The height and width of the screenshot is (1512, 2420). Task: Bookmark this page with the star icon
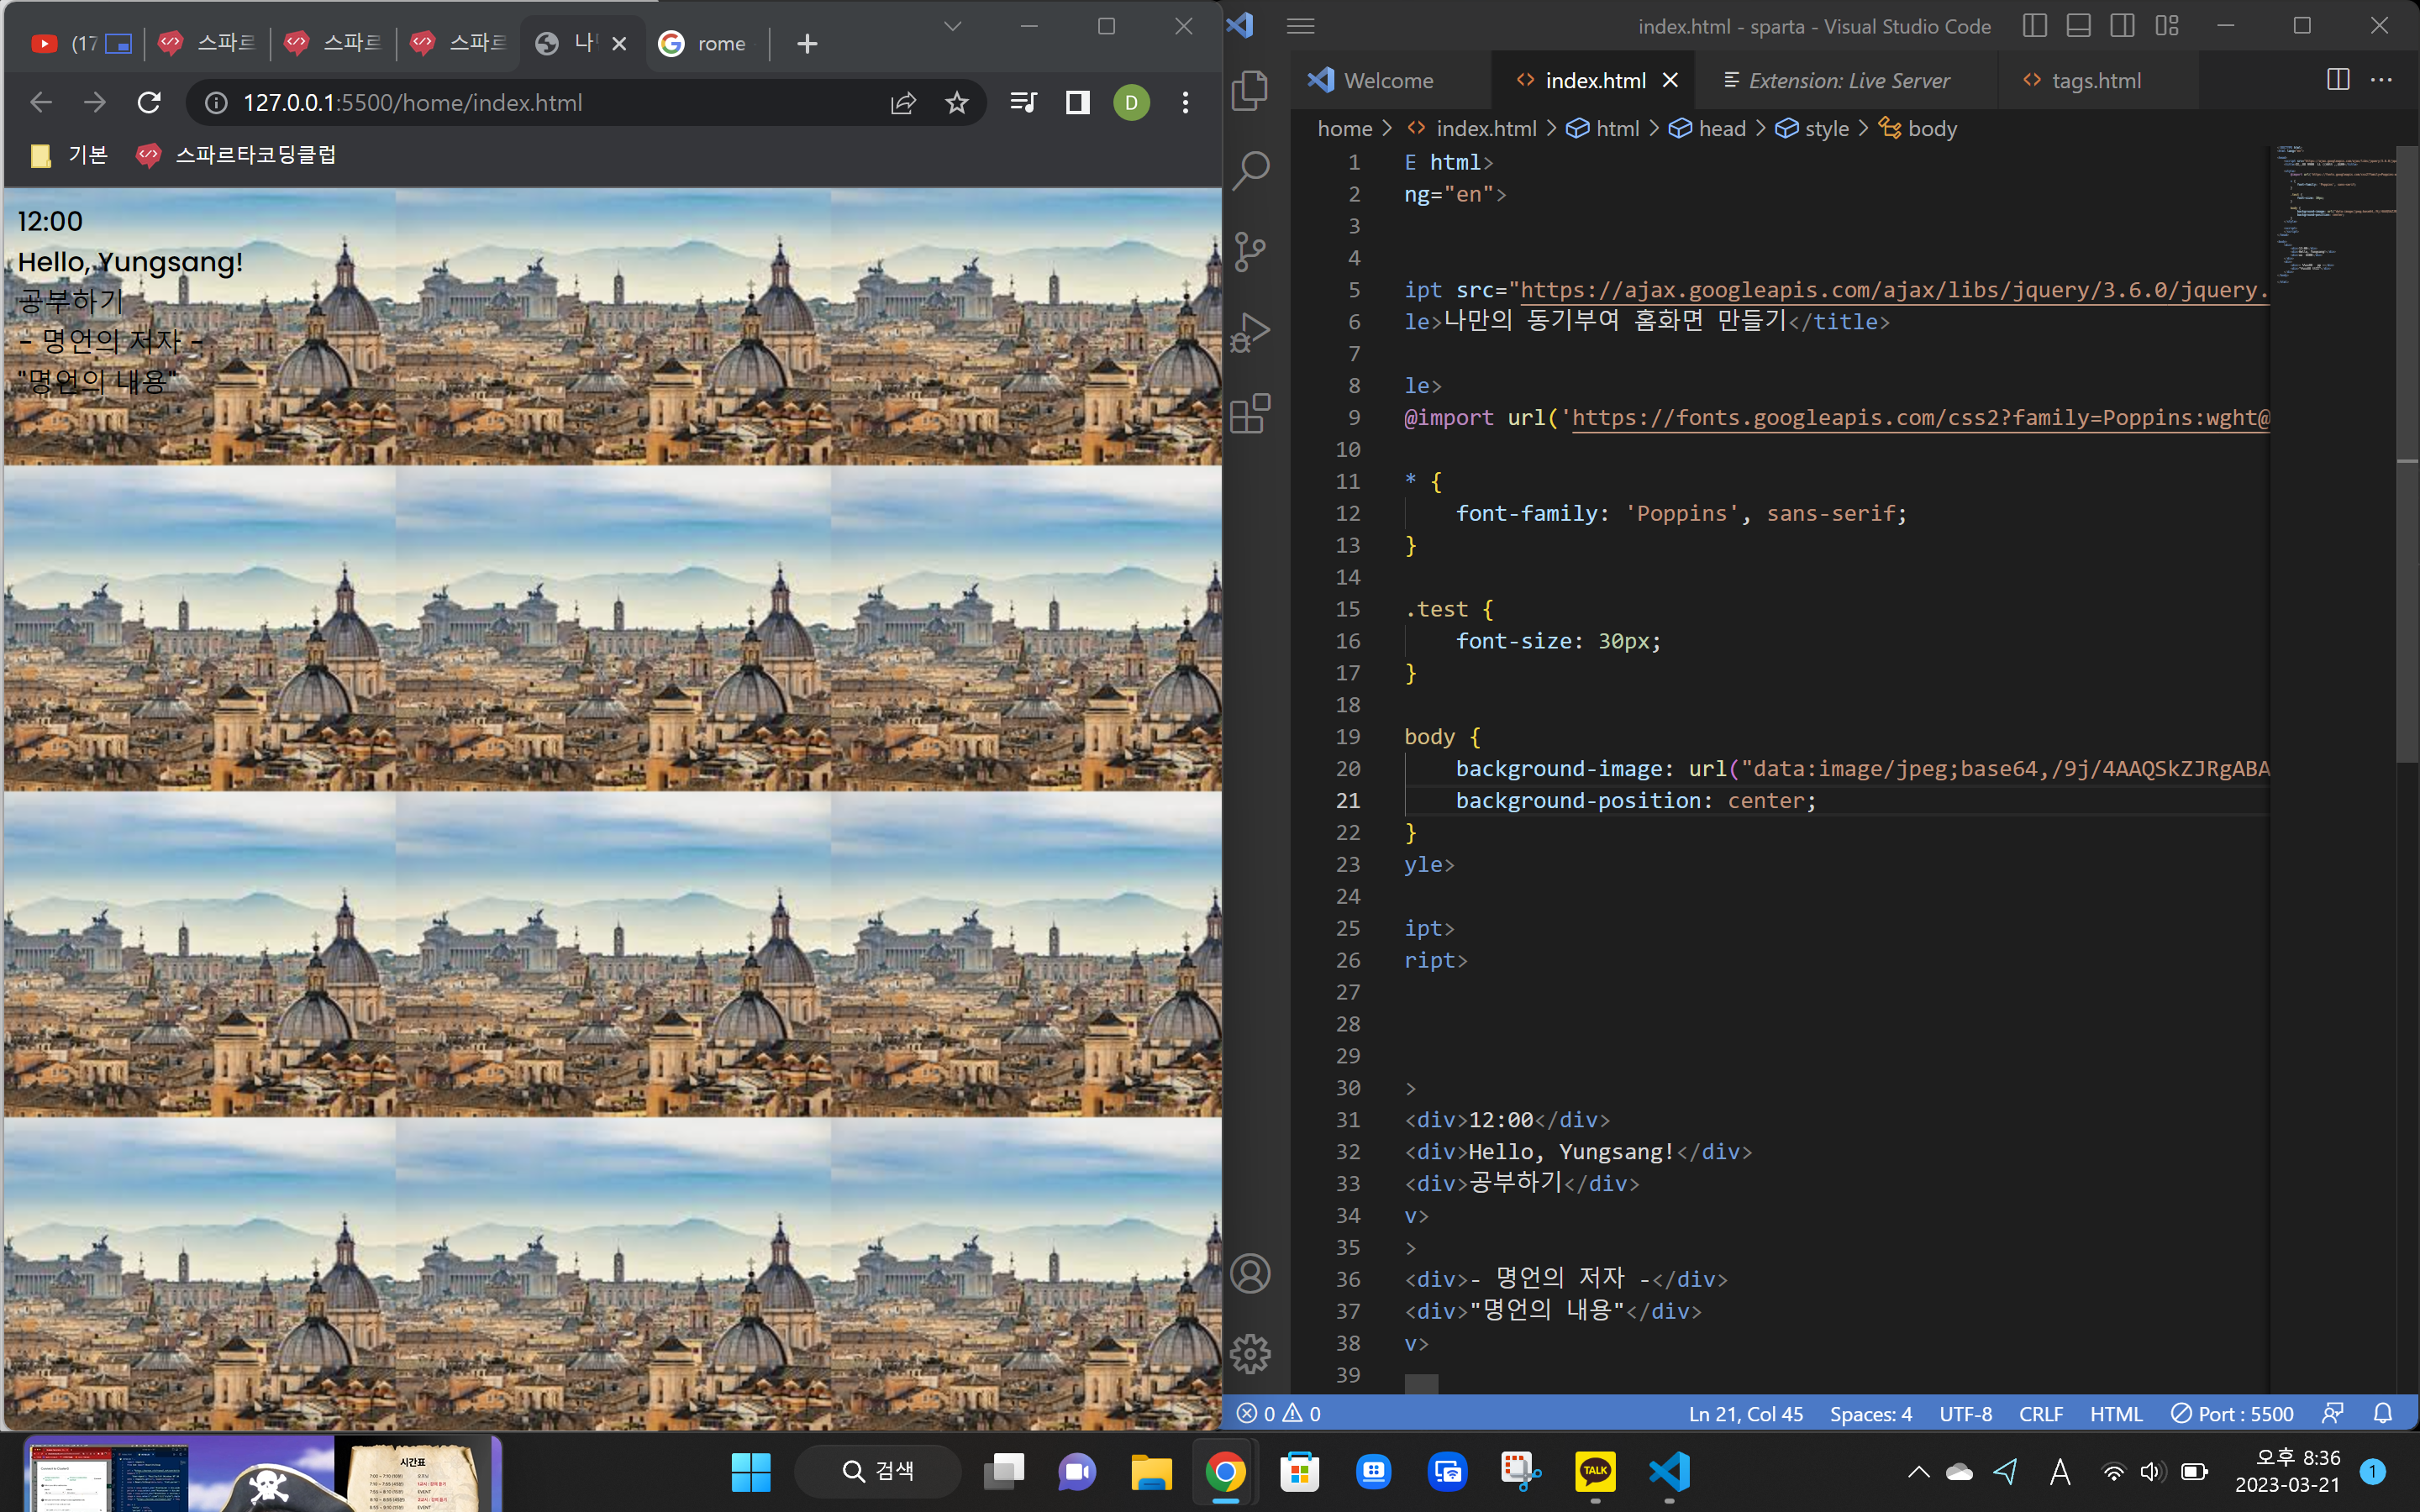pos(957,102)
